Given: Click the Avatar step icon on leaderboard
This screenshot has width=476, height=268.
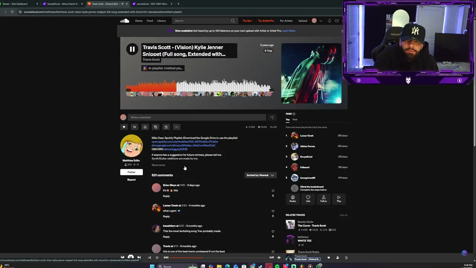Looking at the screenshot, I should coord(293,199).
